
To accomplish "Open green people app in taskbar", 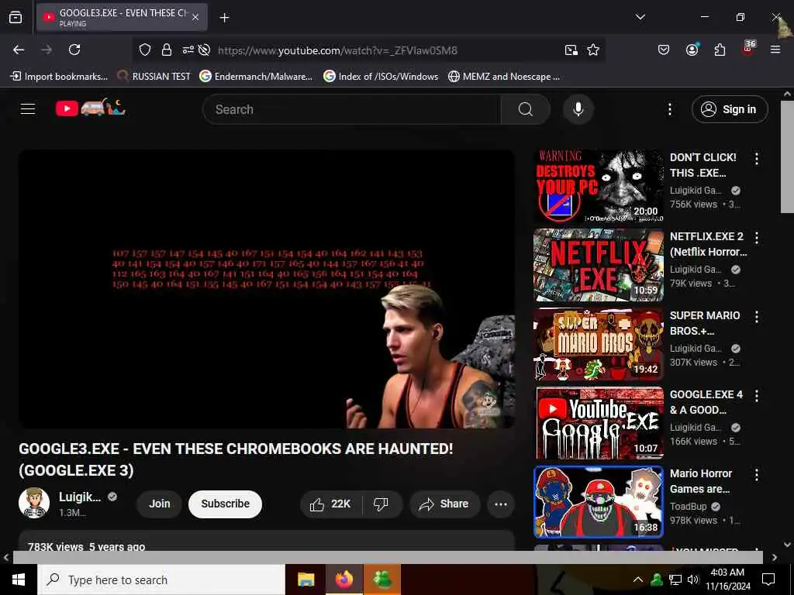I will 382,580.
